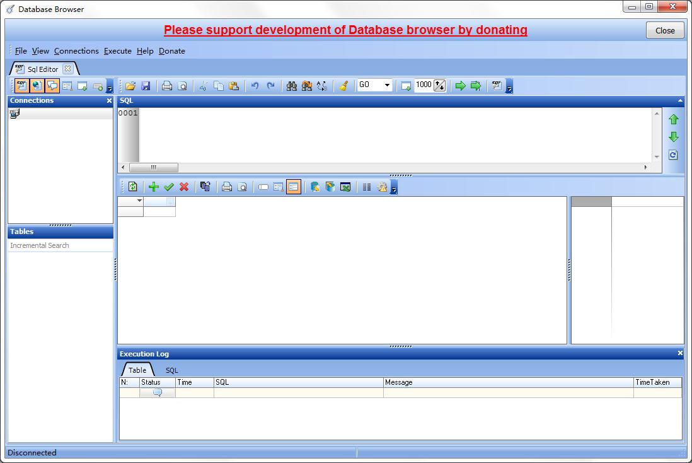Viewport: 692px width, 463px height.
Task: Open print preview in the top toolbar
Action: pos(182,86)
